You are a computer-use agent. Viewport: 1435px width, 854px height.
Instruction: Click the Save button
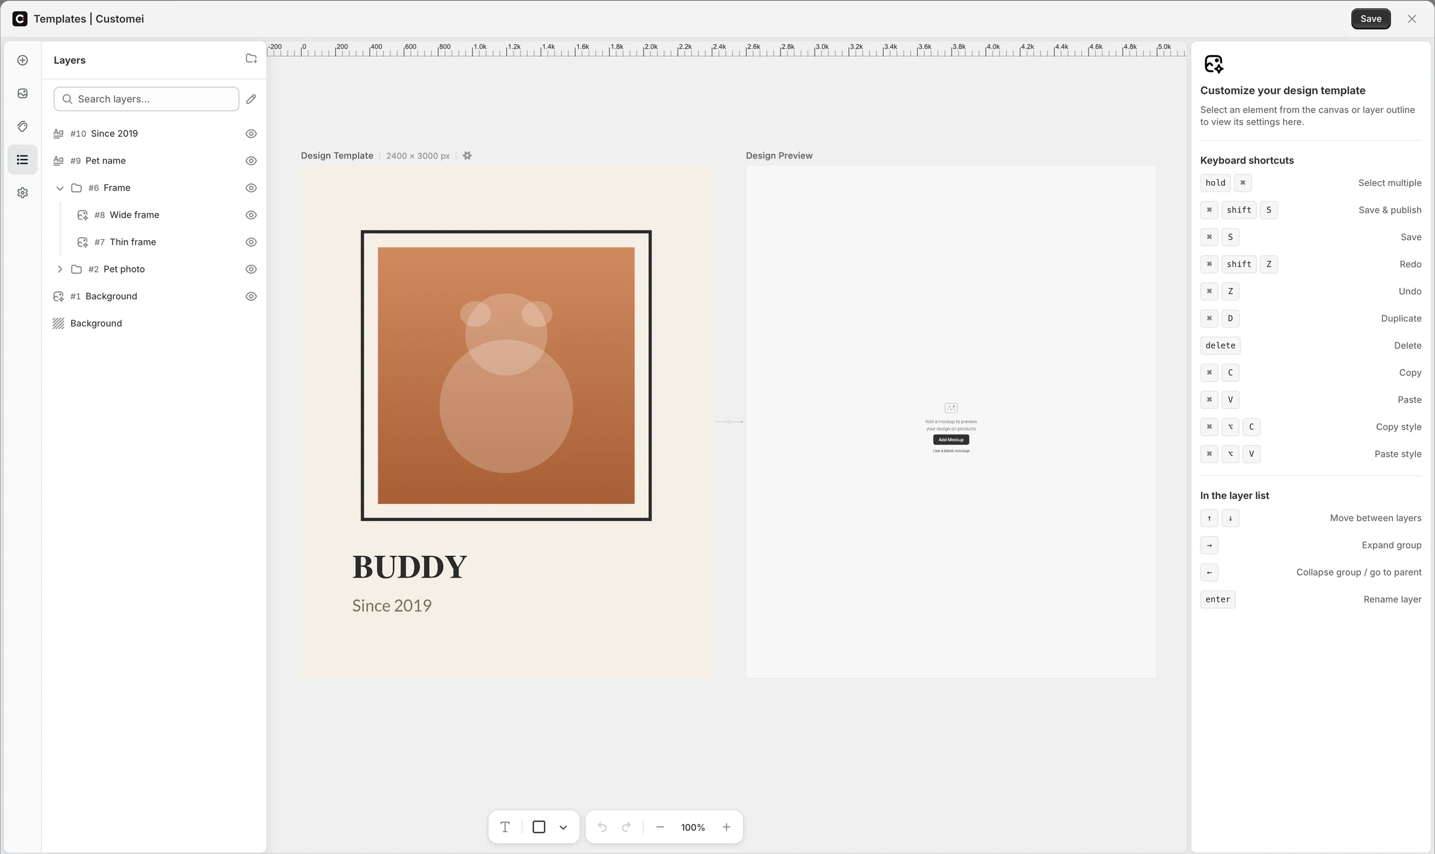[1370, 19]
